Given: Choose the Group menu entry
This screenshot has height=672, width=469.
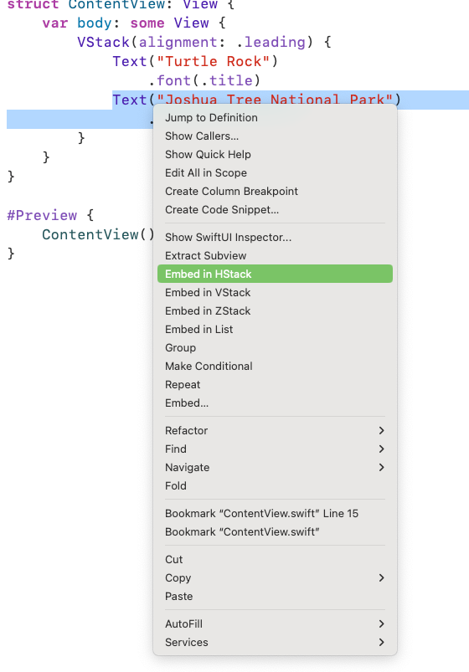Looking at the screenshot, I should point(275,347).
